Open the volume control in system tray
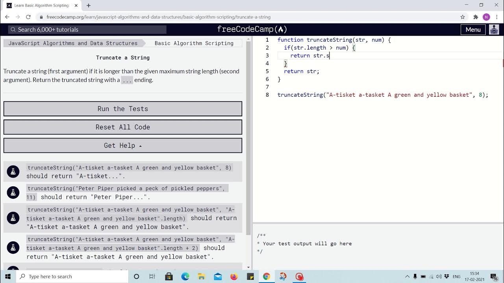Screen dimensions: 504x283 pos(439,276)
